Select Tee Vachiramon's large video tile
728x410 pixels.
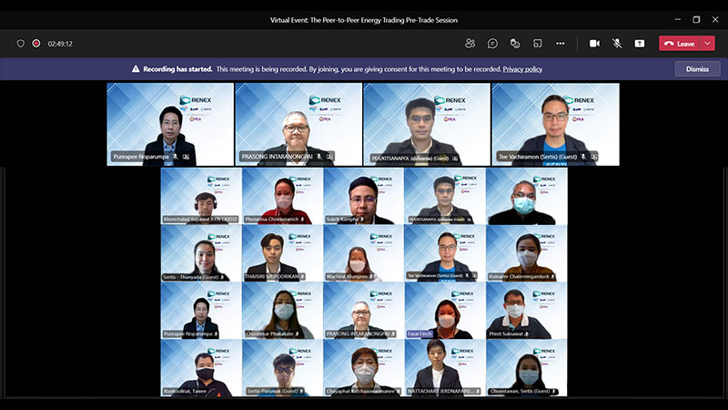555,124
